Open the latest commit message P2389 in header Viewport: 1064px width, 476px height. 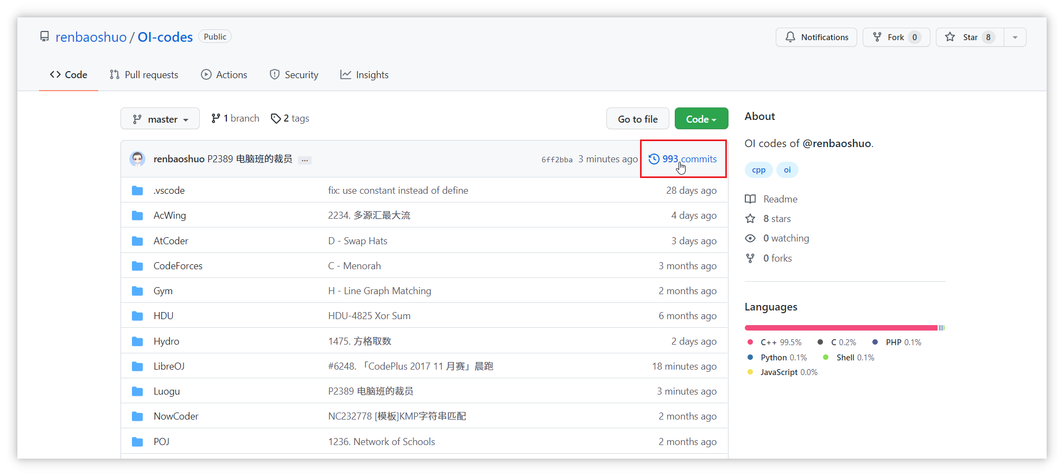(250, 158)
